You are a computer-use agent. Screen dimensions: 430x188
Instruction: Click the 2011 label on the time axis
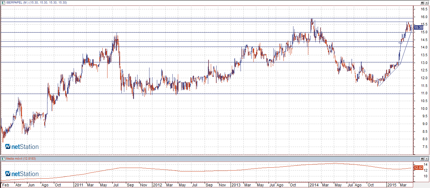point(79,185)
